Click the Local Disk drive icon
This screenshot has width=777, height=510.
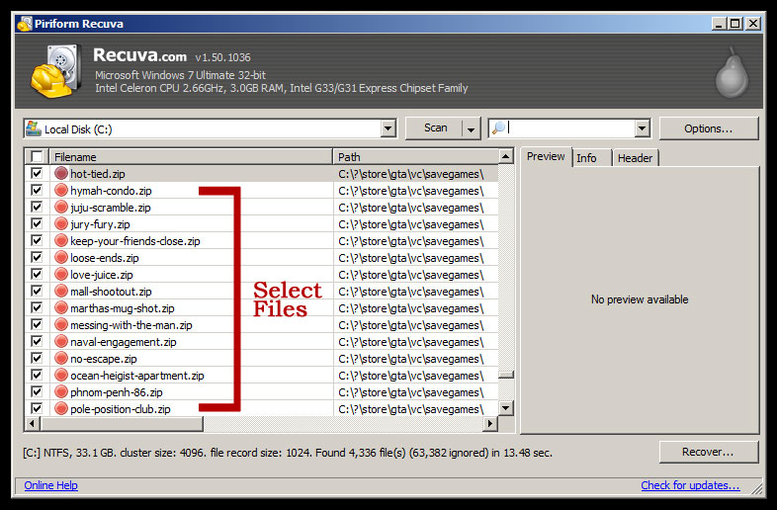click(x=34, y=128)
